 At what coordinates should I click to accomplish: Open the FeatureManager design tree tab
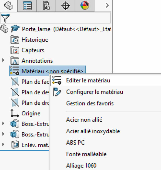(x=9, y=6)
